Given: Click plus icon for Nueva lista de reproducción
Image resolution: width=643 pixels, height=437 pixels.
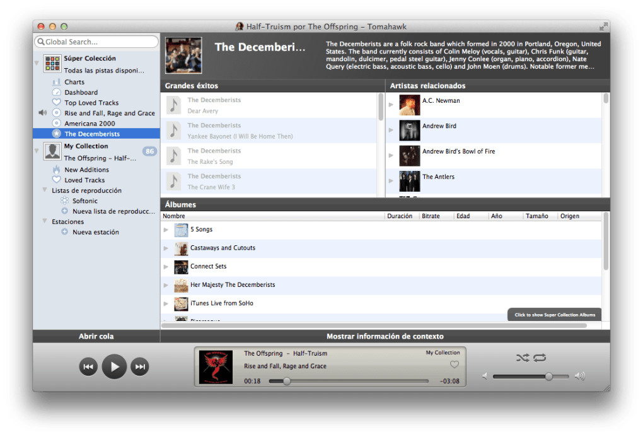Looking at the screenshot, I should pos(64,211).
